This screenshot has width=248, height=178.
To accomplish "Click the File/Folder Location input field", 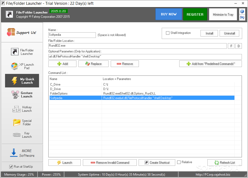I will click(x=138, y=46).
